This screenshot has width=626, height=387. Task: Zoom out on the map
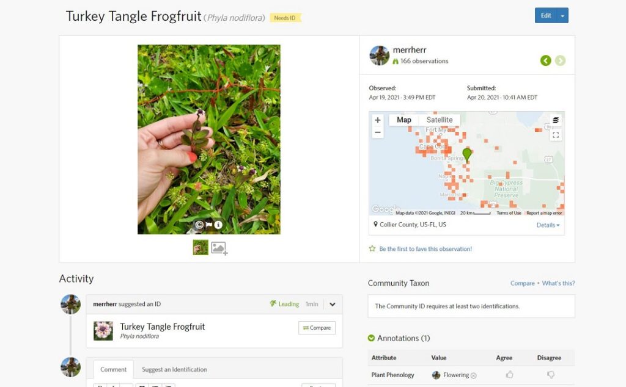click(378, 132)
